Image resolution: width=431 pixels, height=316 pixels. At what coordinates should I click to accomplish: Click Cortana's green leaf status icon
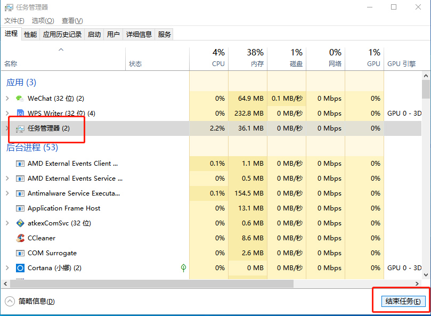click(184, 268)
